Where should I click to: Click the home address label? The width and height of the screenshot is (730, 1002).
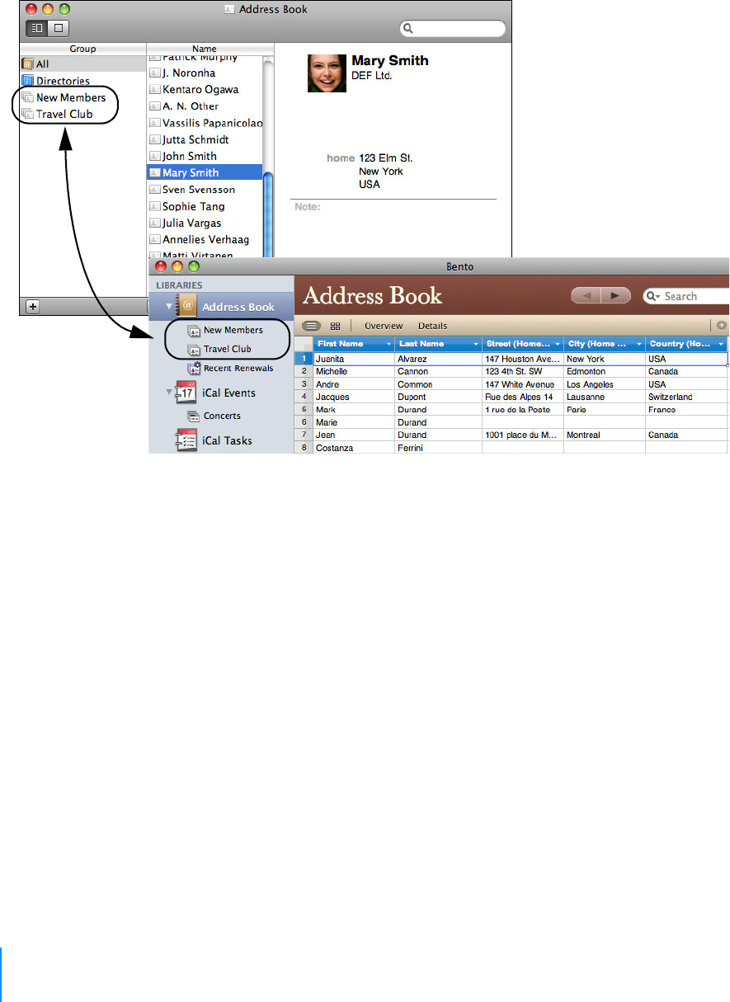341,158
